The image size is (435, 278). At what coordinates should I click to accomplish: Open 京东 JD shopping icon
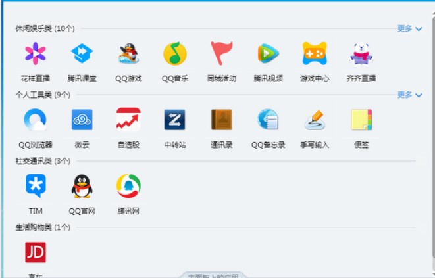click(x=36, y=252)
